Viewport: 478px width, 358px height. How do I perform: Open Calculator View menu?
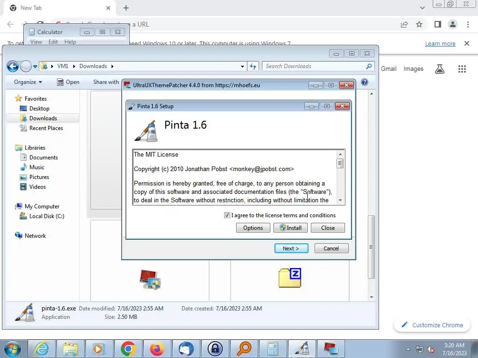coord(36,41)
